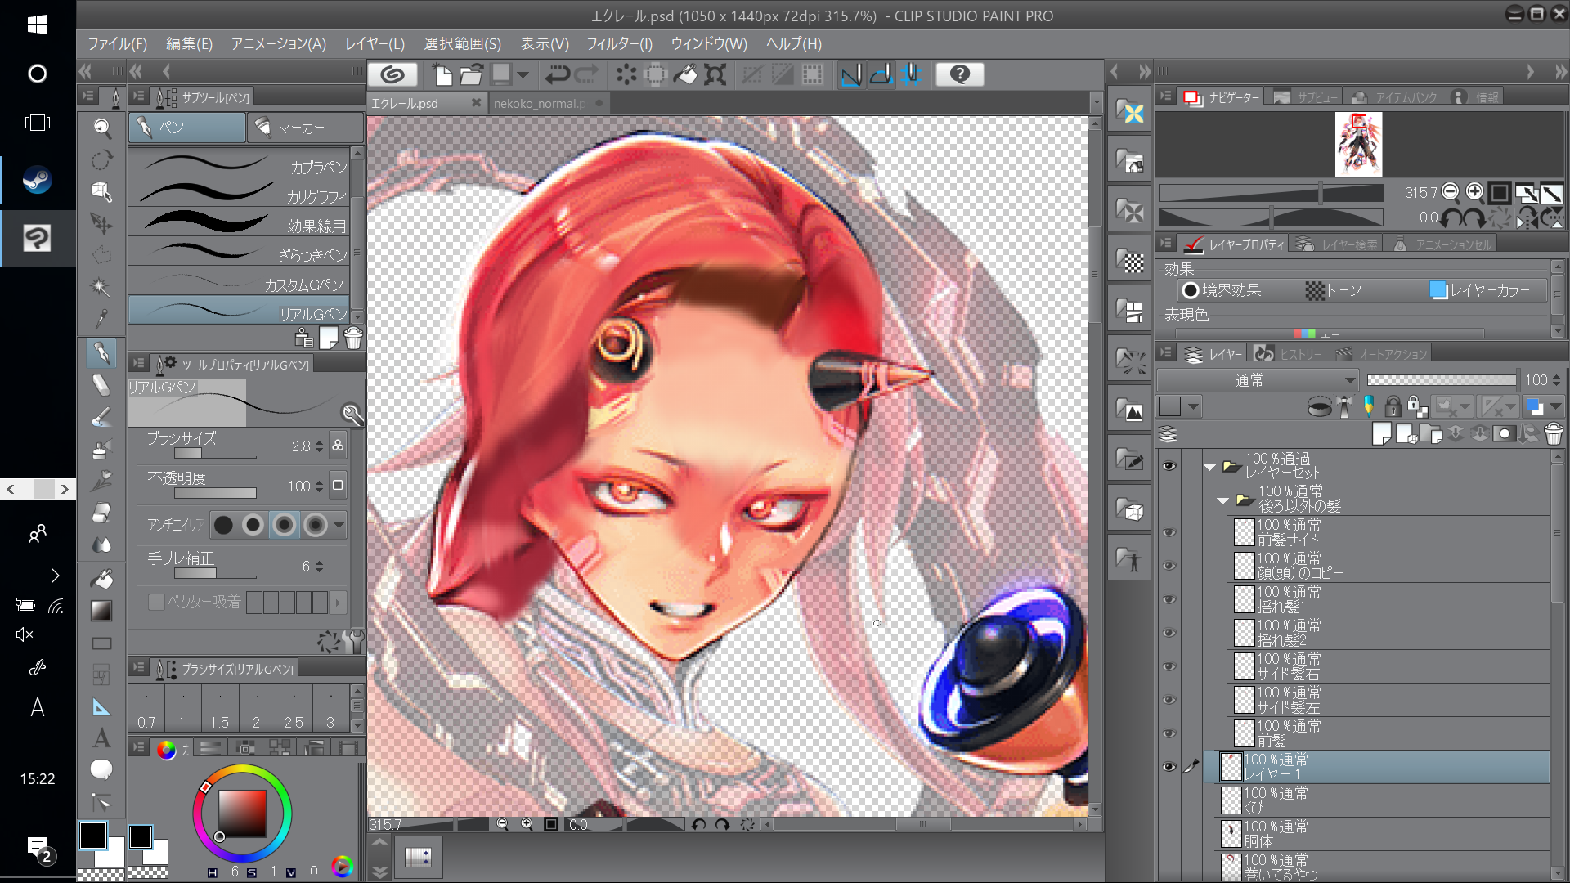Delete layer with trash icon in layer panel

click(1554, 433)
